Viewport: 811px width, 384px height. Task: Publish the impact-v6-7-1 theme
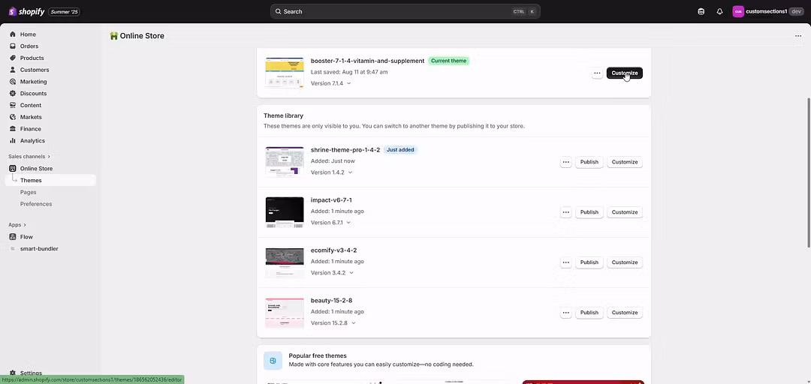click(x=589, y=212)
